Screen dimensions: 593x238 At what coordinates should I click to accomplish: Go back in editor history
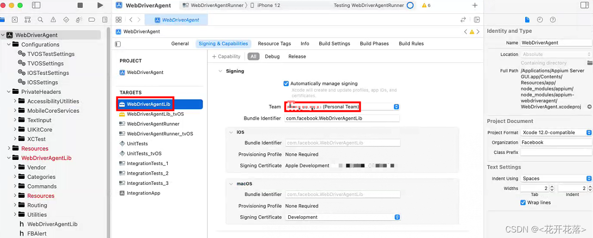[x=131, y=20]
